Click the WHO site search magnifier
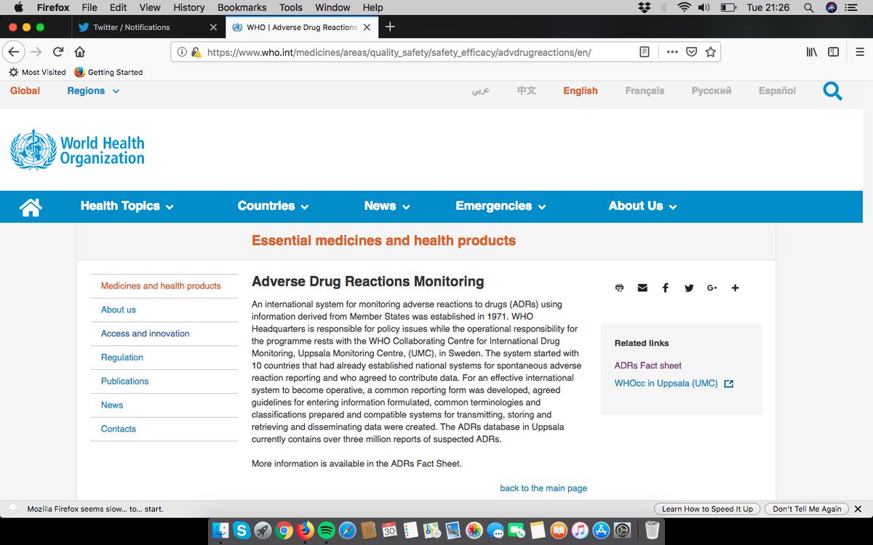The width and height of the screenshot is (873, 545). (x=833, y=91)
